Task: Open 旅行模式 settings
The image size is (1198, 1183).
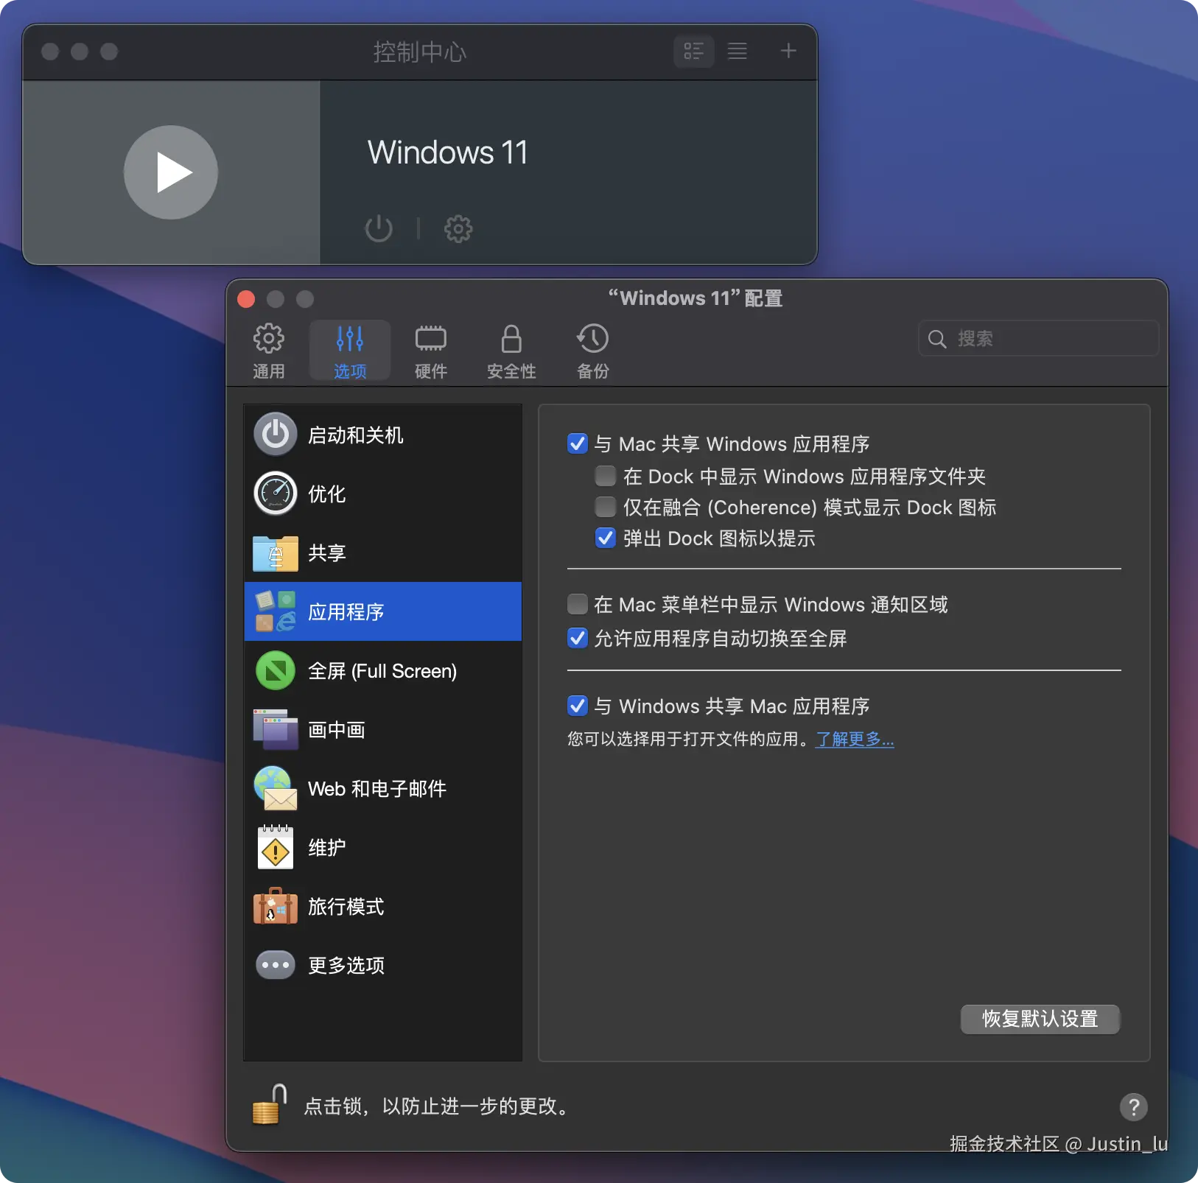Action: (383, 906)
